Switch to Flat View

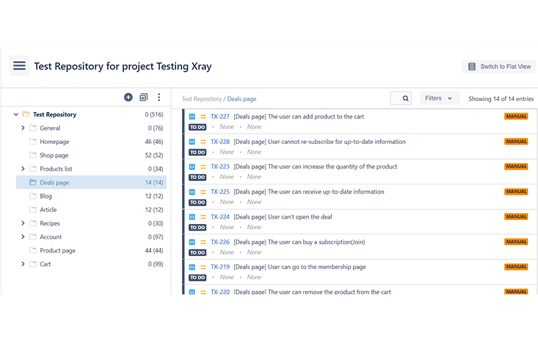click(x=500, y=66)
